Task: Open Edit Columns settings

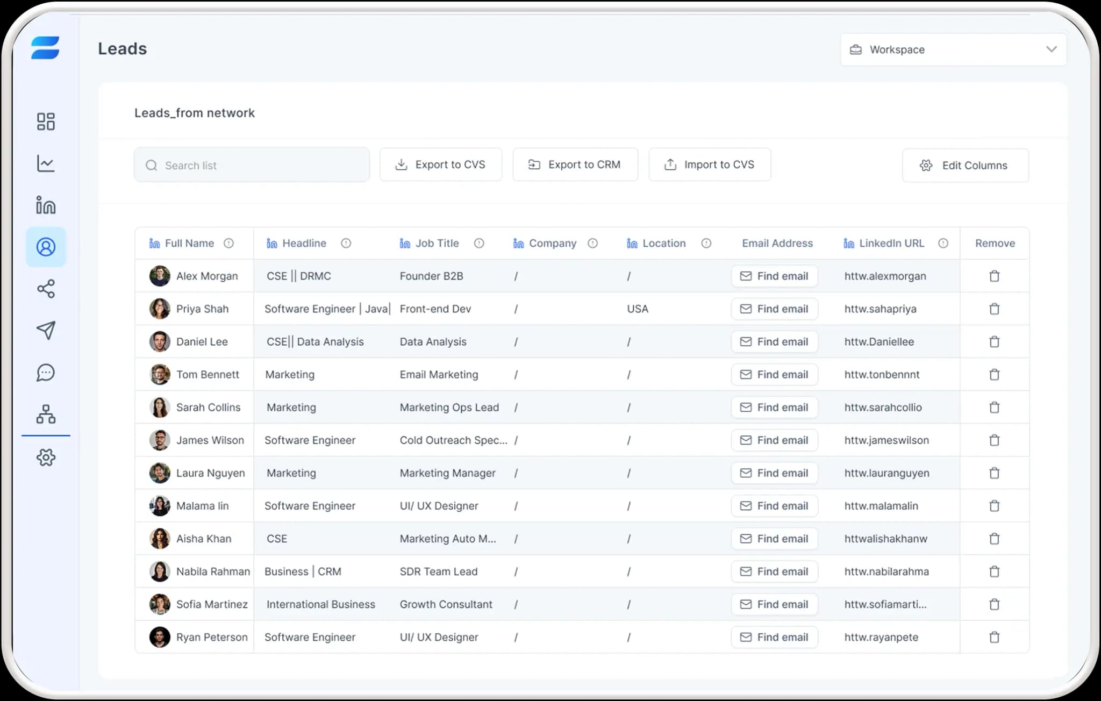Action: 965,165
